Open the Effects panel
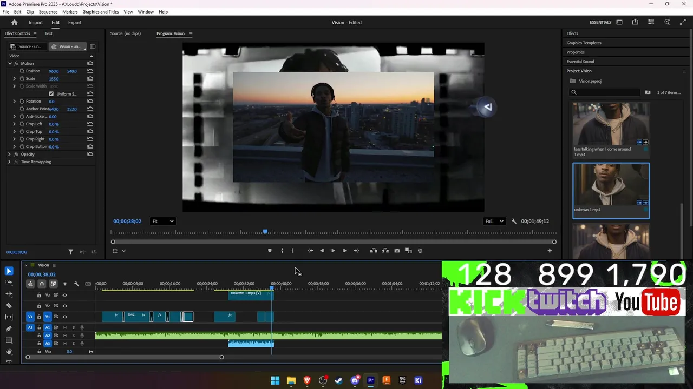This screenshot has height=389, width=693. click(572, 33)
